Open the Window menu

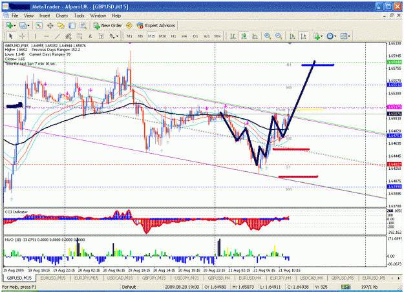tap(98, 16)
